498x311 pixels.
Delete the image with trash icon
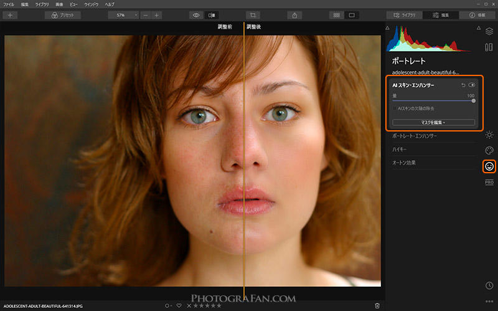click(377, 305)
